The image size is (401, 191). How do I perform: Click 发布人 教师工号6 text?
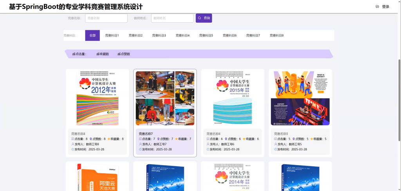pyautogui.click(x=222, y=144)
